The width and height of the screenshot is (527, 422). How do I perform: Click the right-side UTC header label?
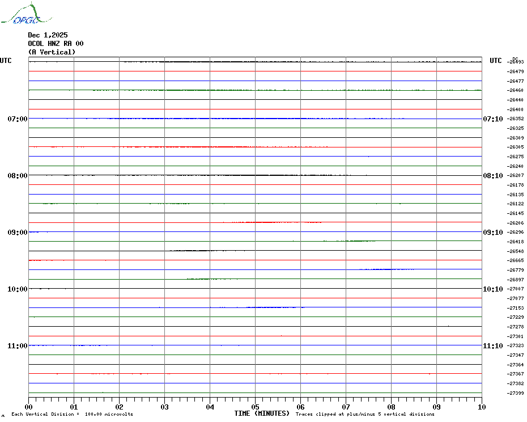pyautogui.click(x=496, y=61)
